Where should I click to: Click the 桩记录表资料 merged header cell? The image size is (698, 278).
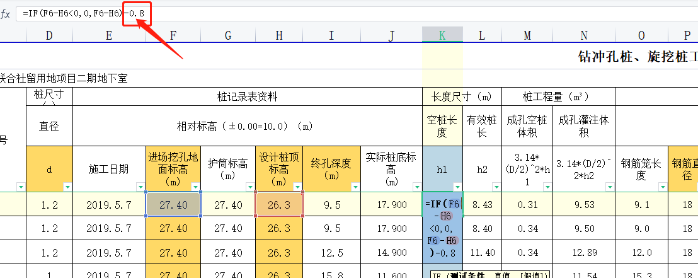click(248, 96)
